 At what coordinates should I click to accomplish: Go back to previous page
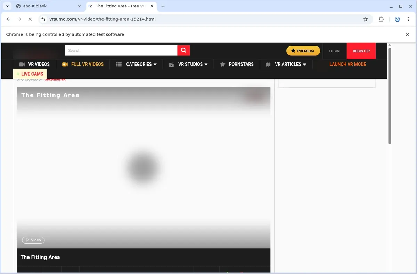point(8,19)
